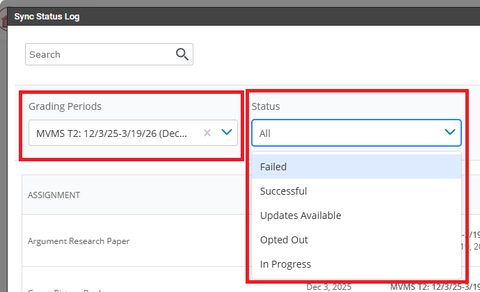This screenshot has width=480, height=292.
Task: Click the Dec 3, 2025 date cell
Action: 329,286
